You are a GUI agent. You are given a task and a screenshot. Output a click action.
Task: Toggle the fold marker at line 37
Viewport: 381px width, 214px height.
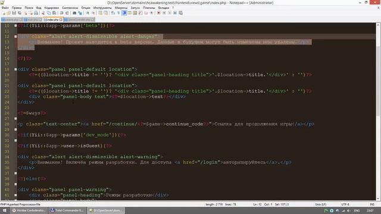click(15, 173)
